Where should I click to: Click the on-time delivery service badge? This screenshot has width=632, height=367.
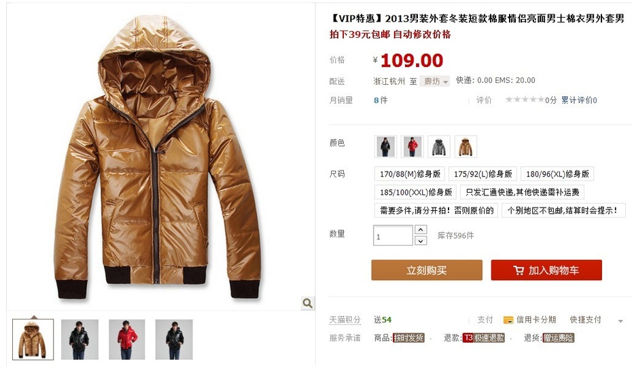coord(408,338)
